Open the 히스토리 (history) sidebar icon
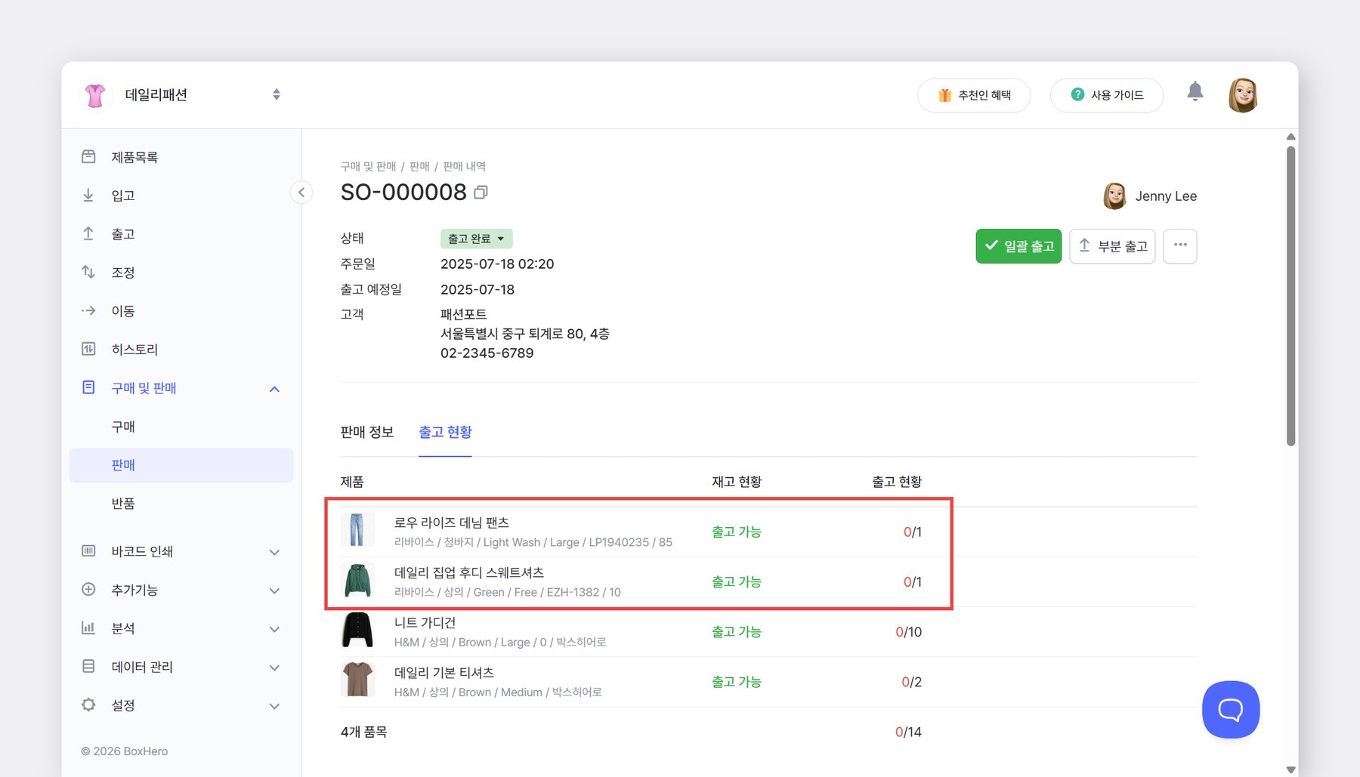 pos(88,349)
